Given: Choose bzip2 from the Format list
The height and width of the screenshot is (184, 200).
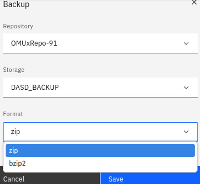Looking at the screenshot, I should (17, 163).
